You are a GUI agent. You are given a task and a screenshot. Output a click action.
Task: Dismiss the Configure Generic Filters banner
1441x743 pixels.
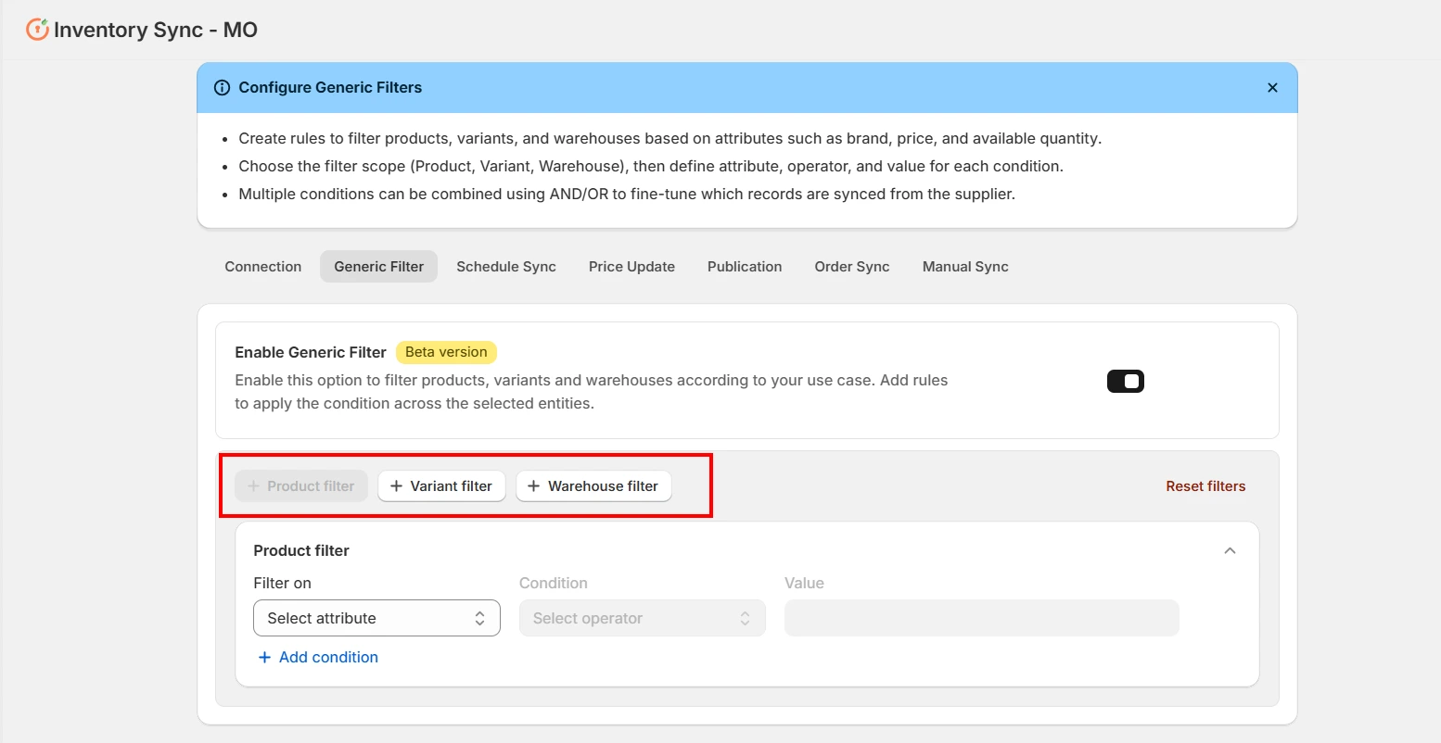(1272, 87)
